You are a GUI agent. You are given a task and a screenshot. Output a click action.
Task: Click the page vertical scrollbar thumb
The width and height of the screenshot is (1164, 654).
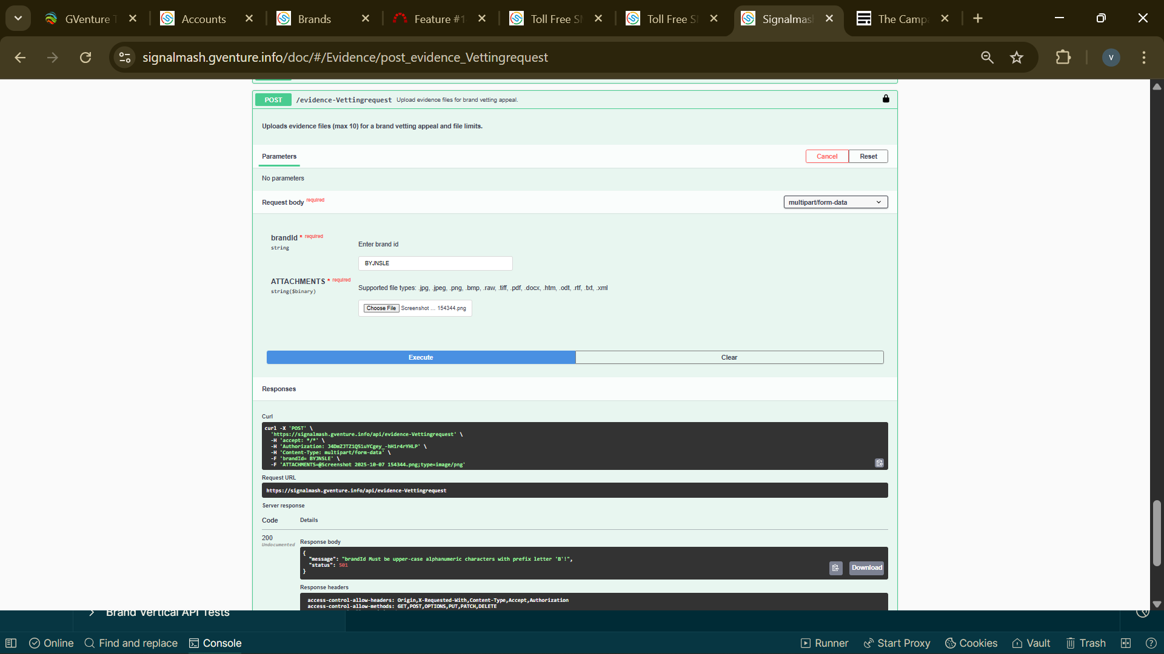[x=1157, y=533]
